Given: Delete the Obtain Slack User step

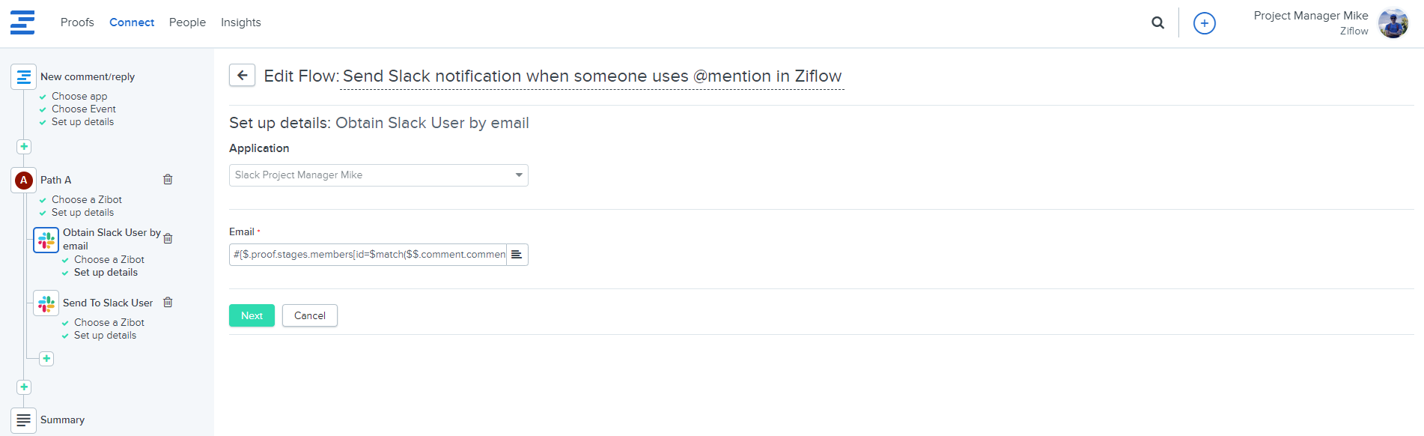Looking at the screenshot, I should click(168, 238).
